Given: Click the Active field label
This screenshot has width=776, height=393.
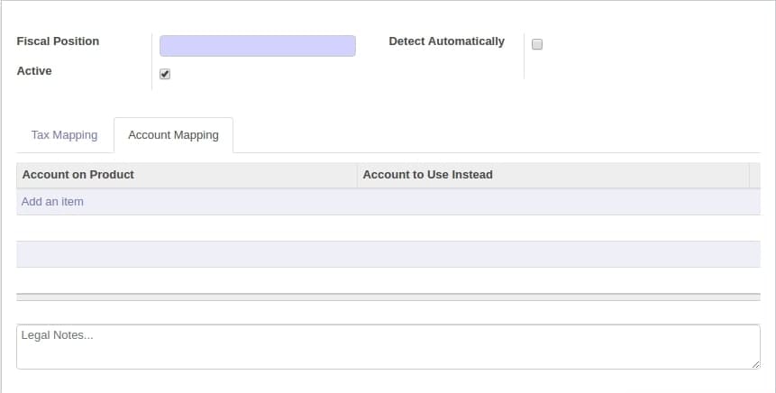Looking at the screenshot, I should [34, 71].
